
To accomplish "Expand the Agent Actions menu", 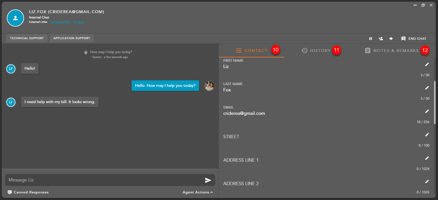I will tap(198, 192).
